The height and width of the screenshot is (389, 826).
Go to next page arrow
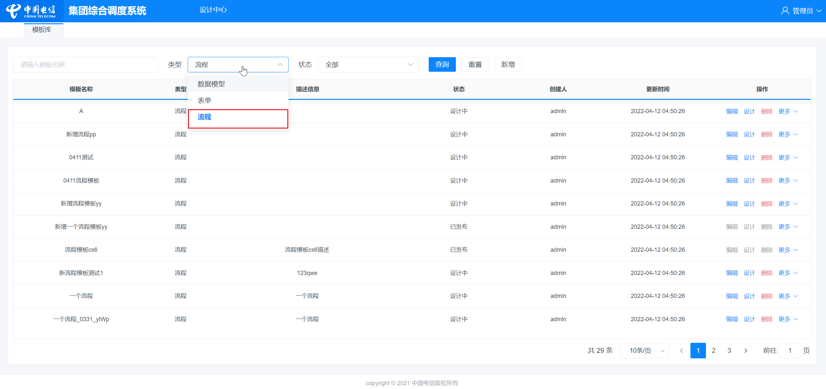click(745, 351)
